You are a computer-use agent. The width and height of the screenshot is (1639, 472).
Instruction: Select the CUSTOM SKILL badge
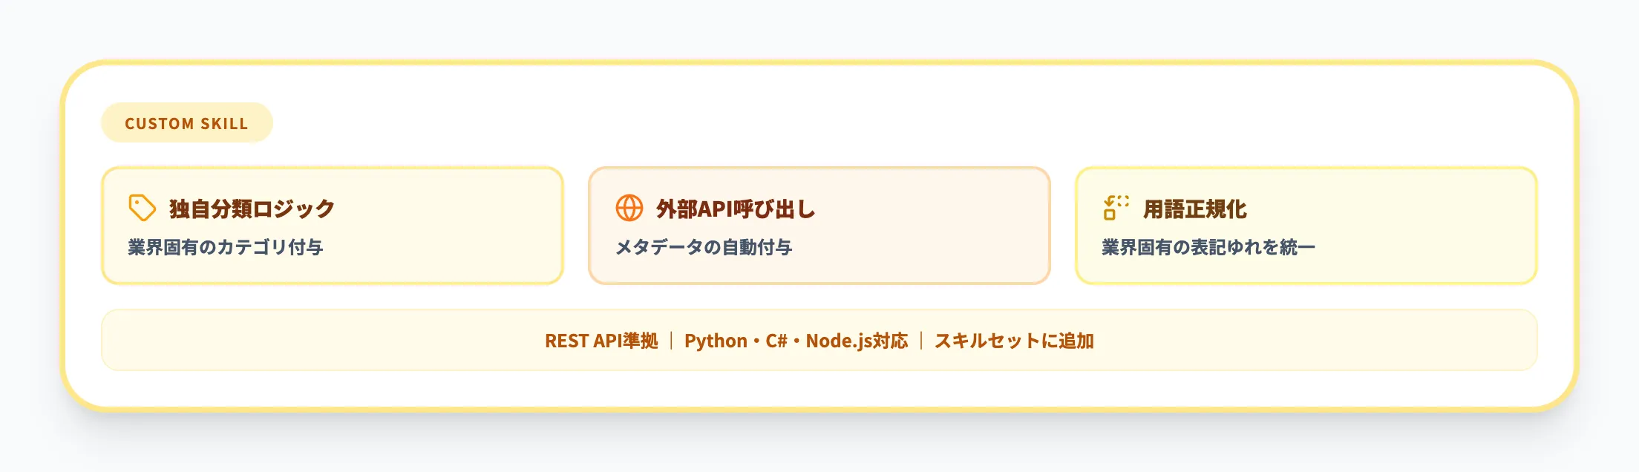pyautogui.click(x=186, y=123)
